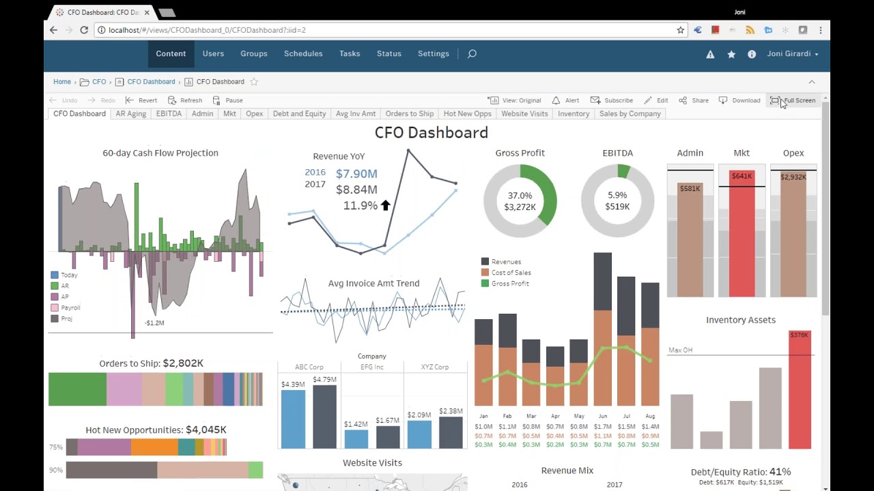Switch to Full Screen mode
This screenshot has width=874, height=491.
(793, 100)
